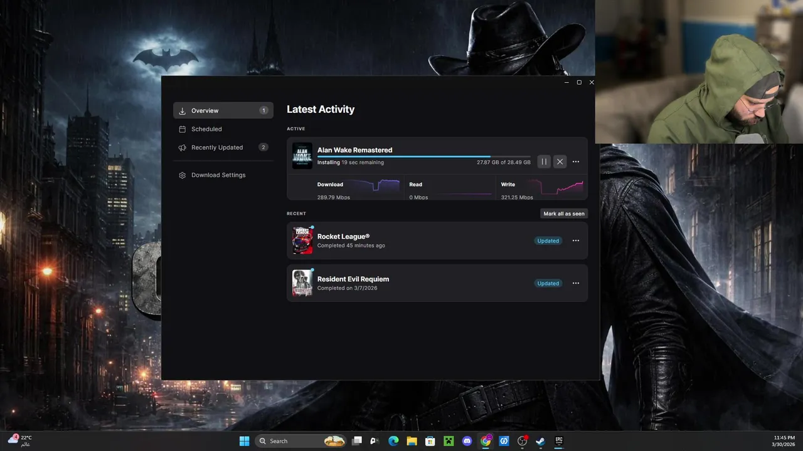This screenshot has height=451, width=803.
Task: Select the Overview tab in sidebar
Action: (x=223, y=110)
